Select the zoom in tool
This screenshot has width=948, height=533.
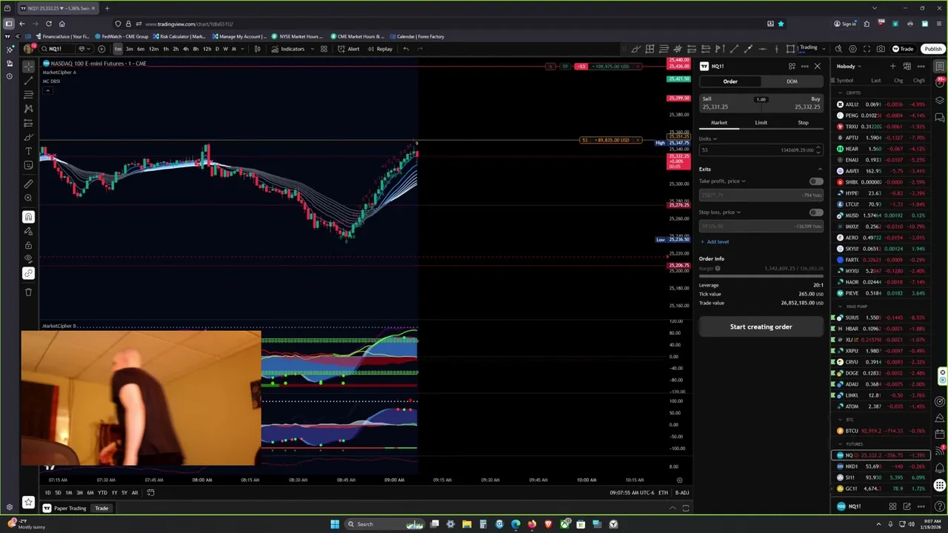coord(28,198)
